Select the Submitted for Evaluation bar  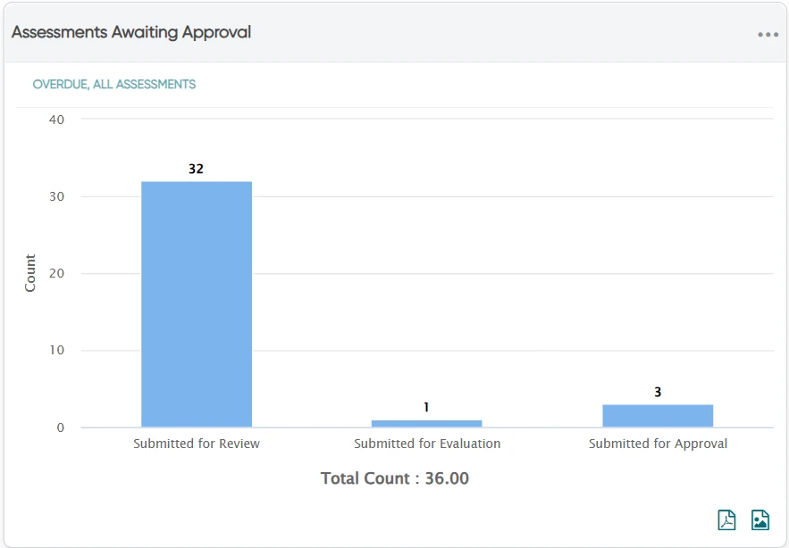coord(427,423)
